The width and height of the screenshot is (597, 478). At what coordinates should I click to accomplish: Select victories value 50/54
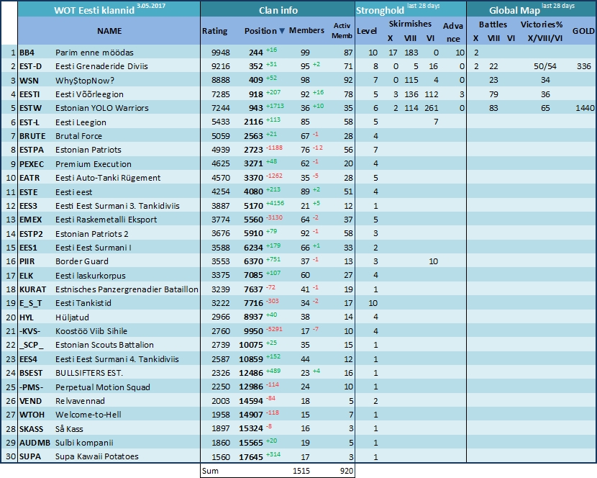pyautogui.click(x=544, y=66)
